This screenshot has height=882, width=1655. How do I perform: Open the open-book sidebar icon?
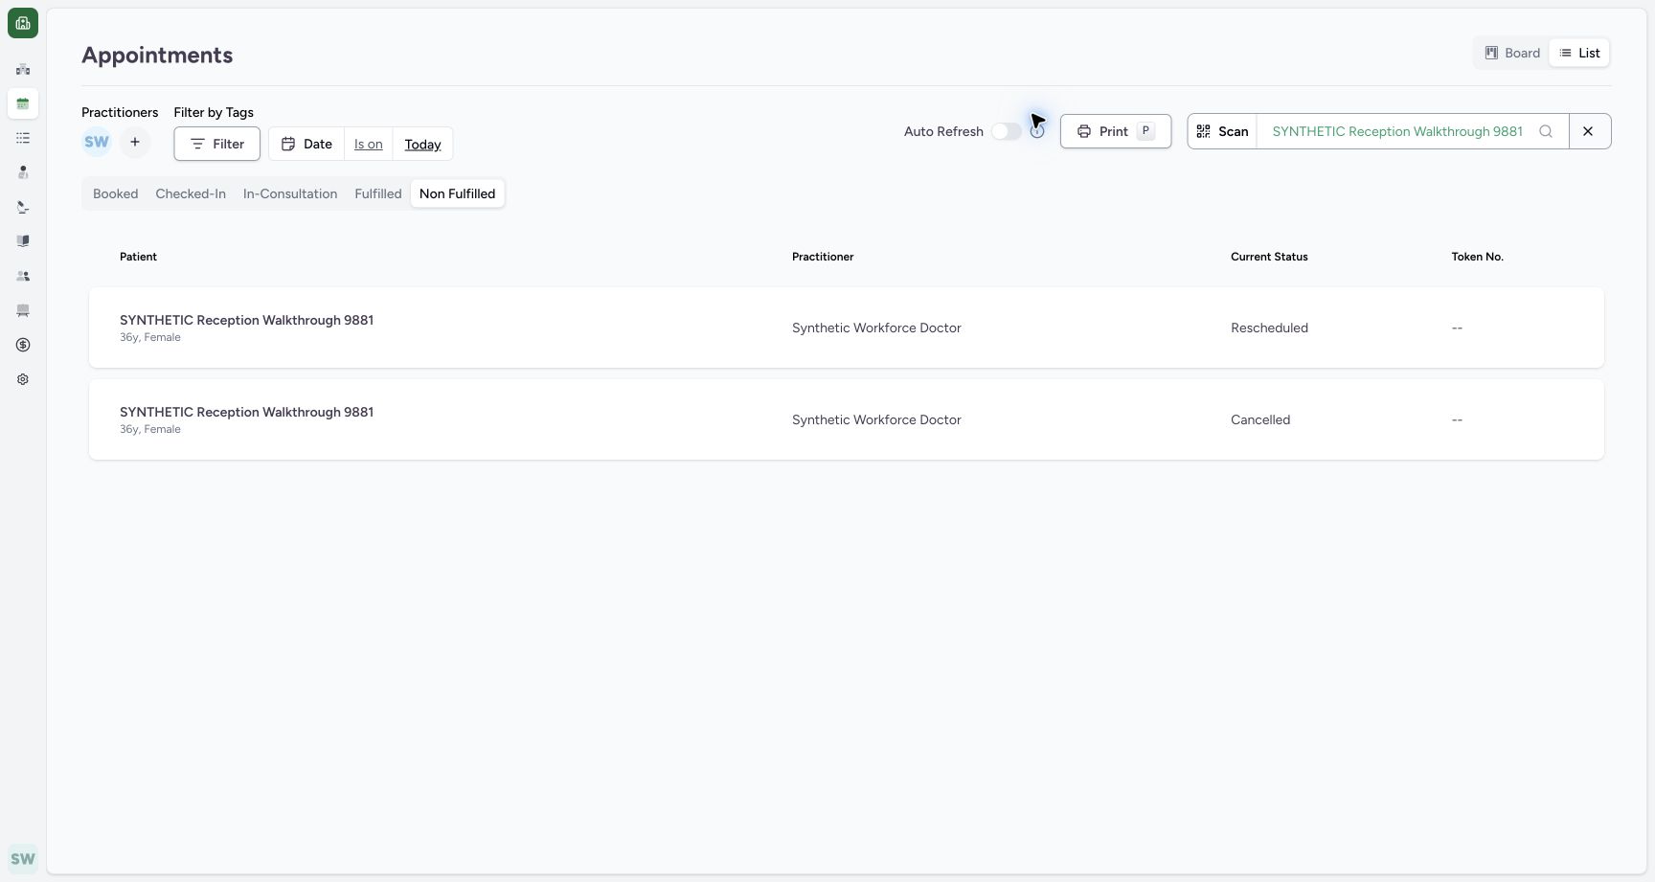(x=23, y=241)
